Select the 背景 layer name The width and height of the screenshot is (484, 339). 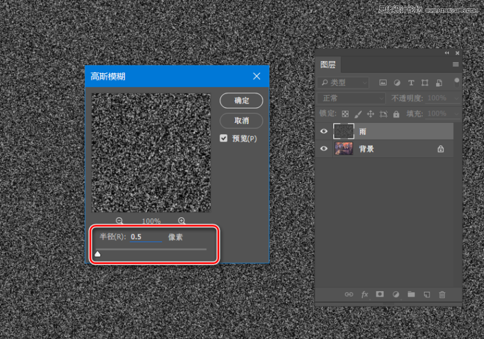pos(367,149)
